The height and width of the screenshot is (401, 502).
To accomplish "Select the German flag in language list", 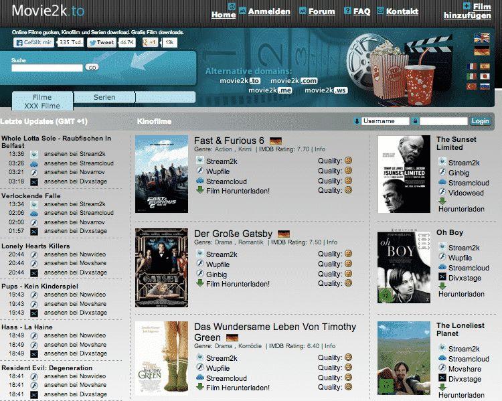I will pyautogui.click(x=481, y=51).
